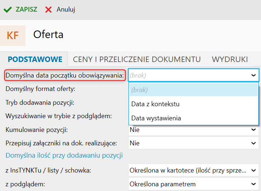Click the green checkmark save icon
This screenshot has width=261, height=191.
(7, 10)
